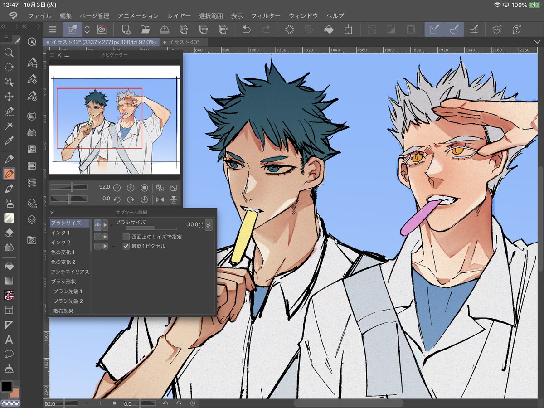
Task: Select the Auto select magic wand tool
Action: tap(9, 126)
